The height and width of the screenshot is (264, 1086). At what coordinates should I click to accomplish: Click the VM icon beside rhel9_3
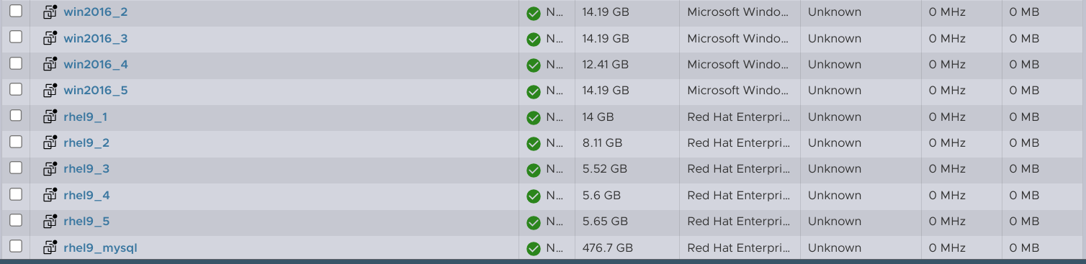coord(50,169)
